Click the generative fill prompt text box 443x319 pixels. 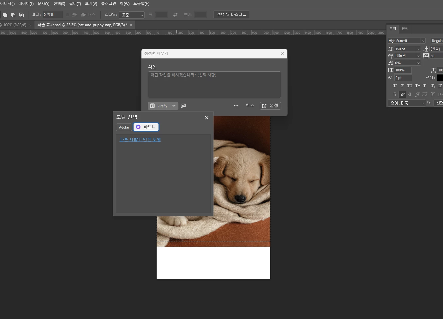click(x=214, y=85)
